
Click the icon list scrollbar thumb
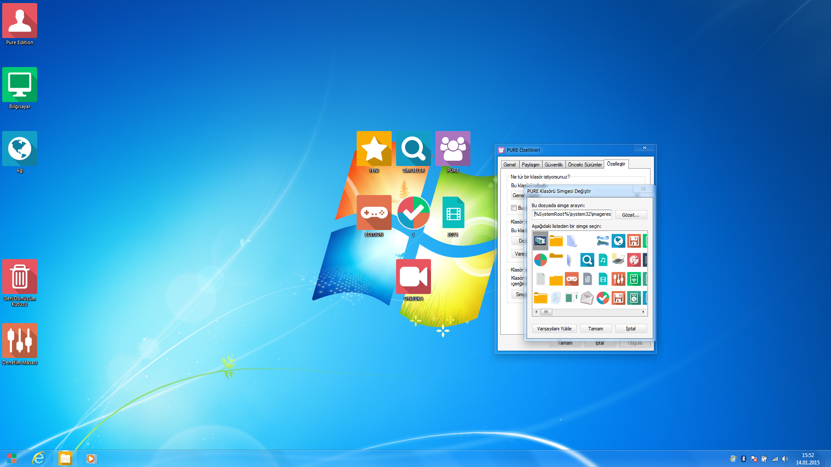tap(546, 312)
